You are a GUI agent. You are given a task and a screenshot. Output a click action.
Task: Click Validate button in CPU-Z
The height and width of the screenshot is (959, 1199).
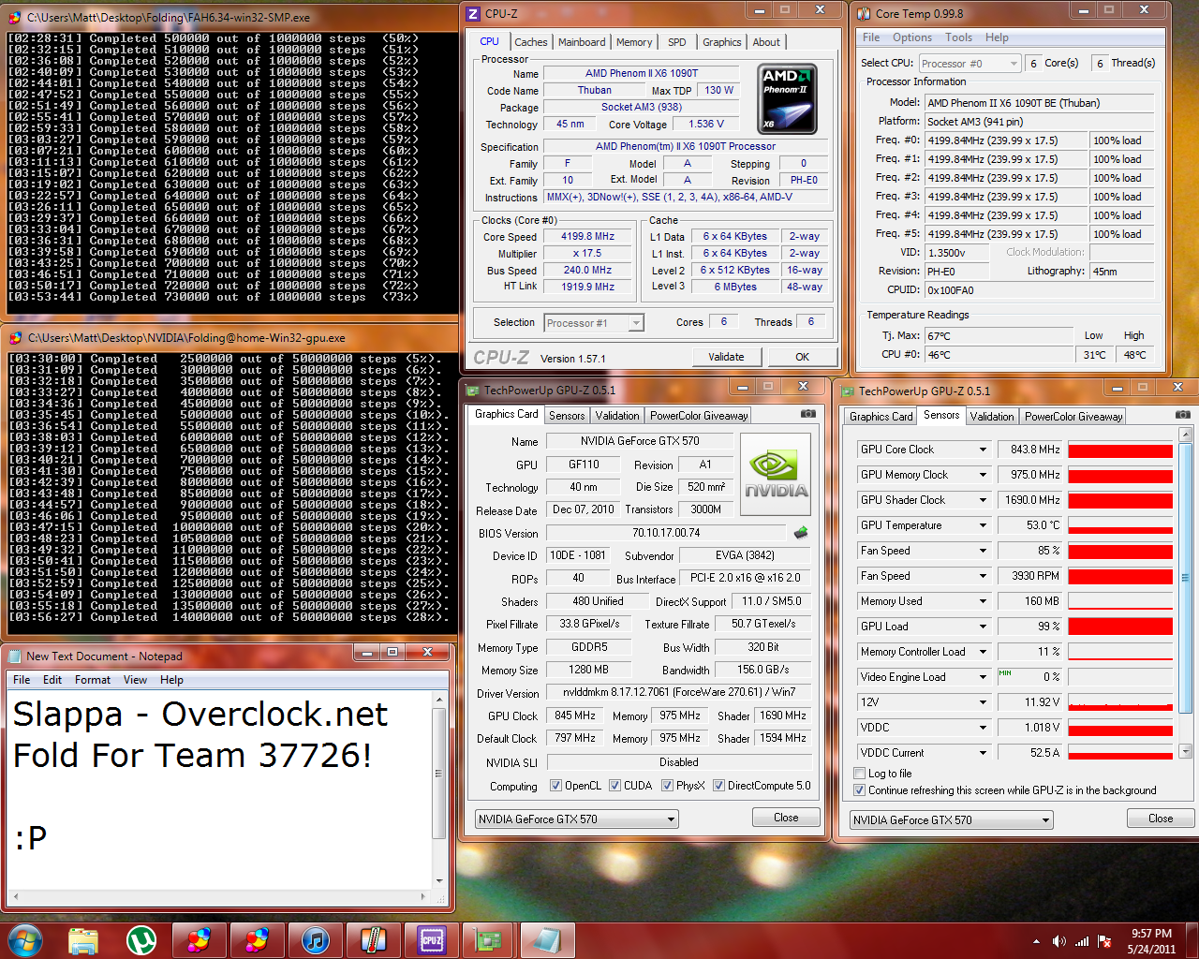click(726, 357)
